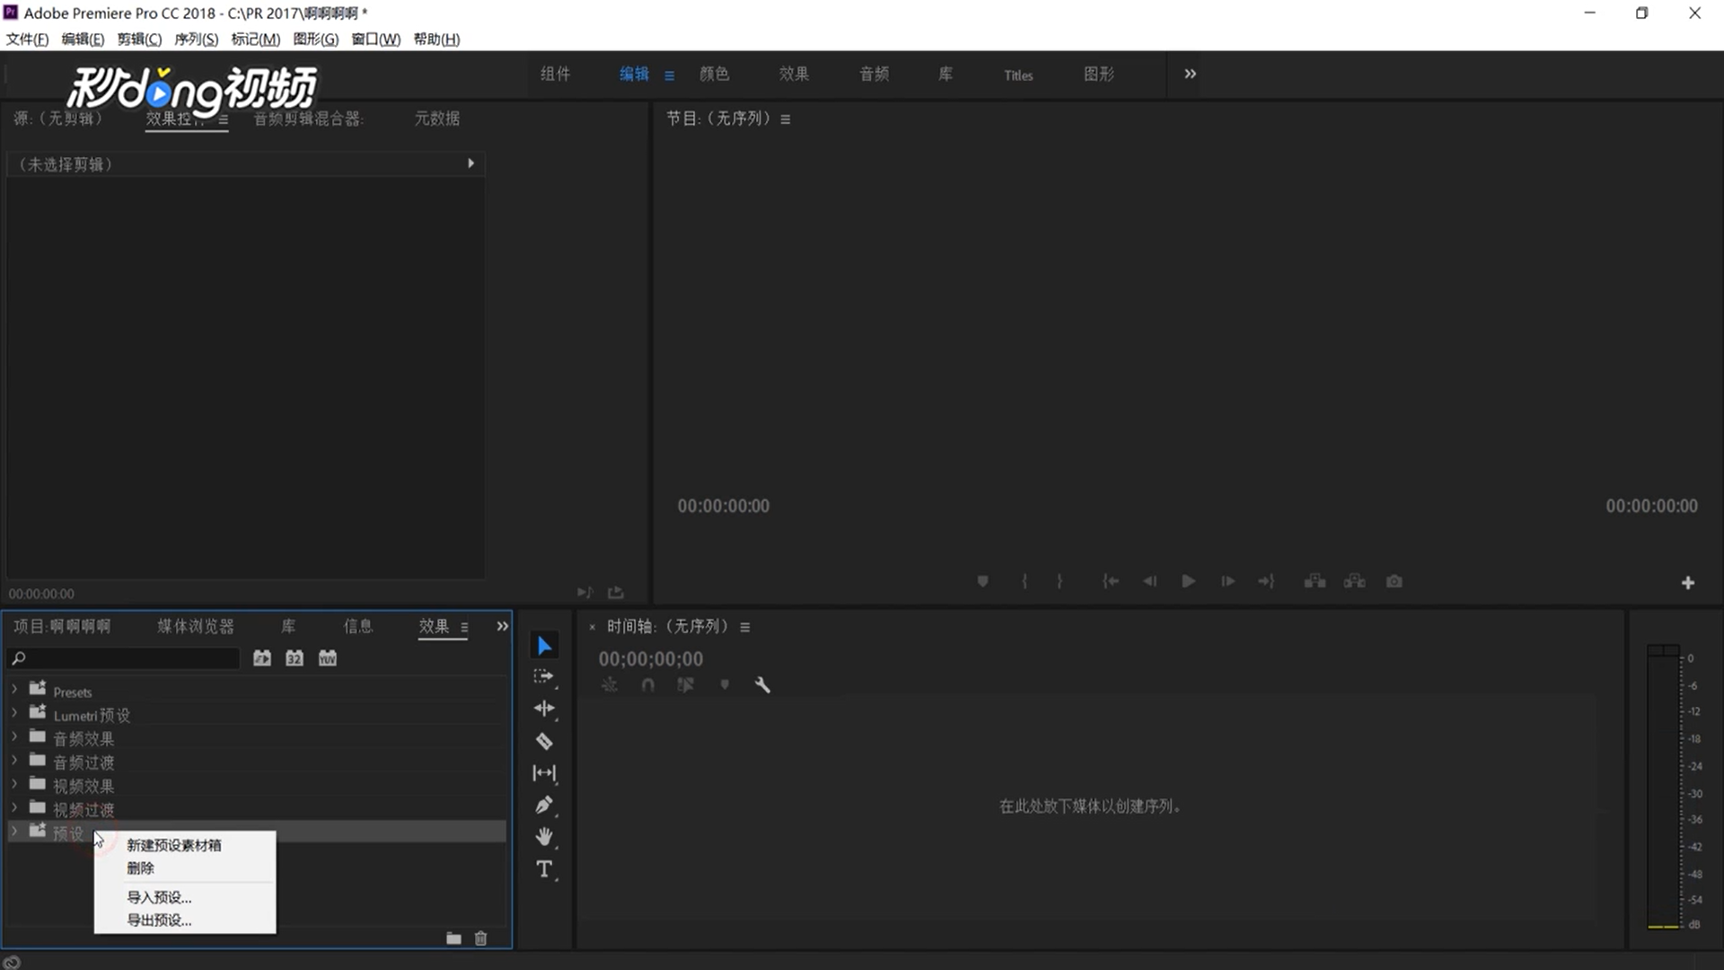Viewport: 1724px width, 970px height.
Task: Mark In point in Program monitor
Action: point(1025,581)
